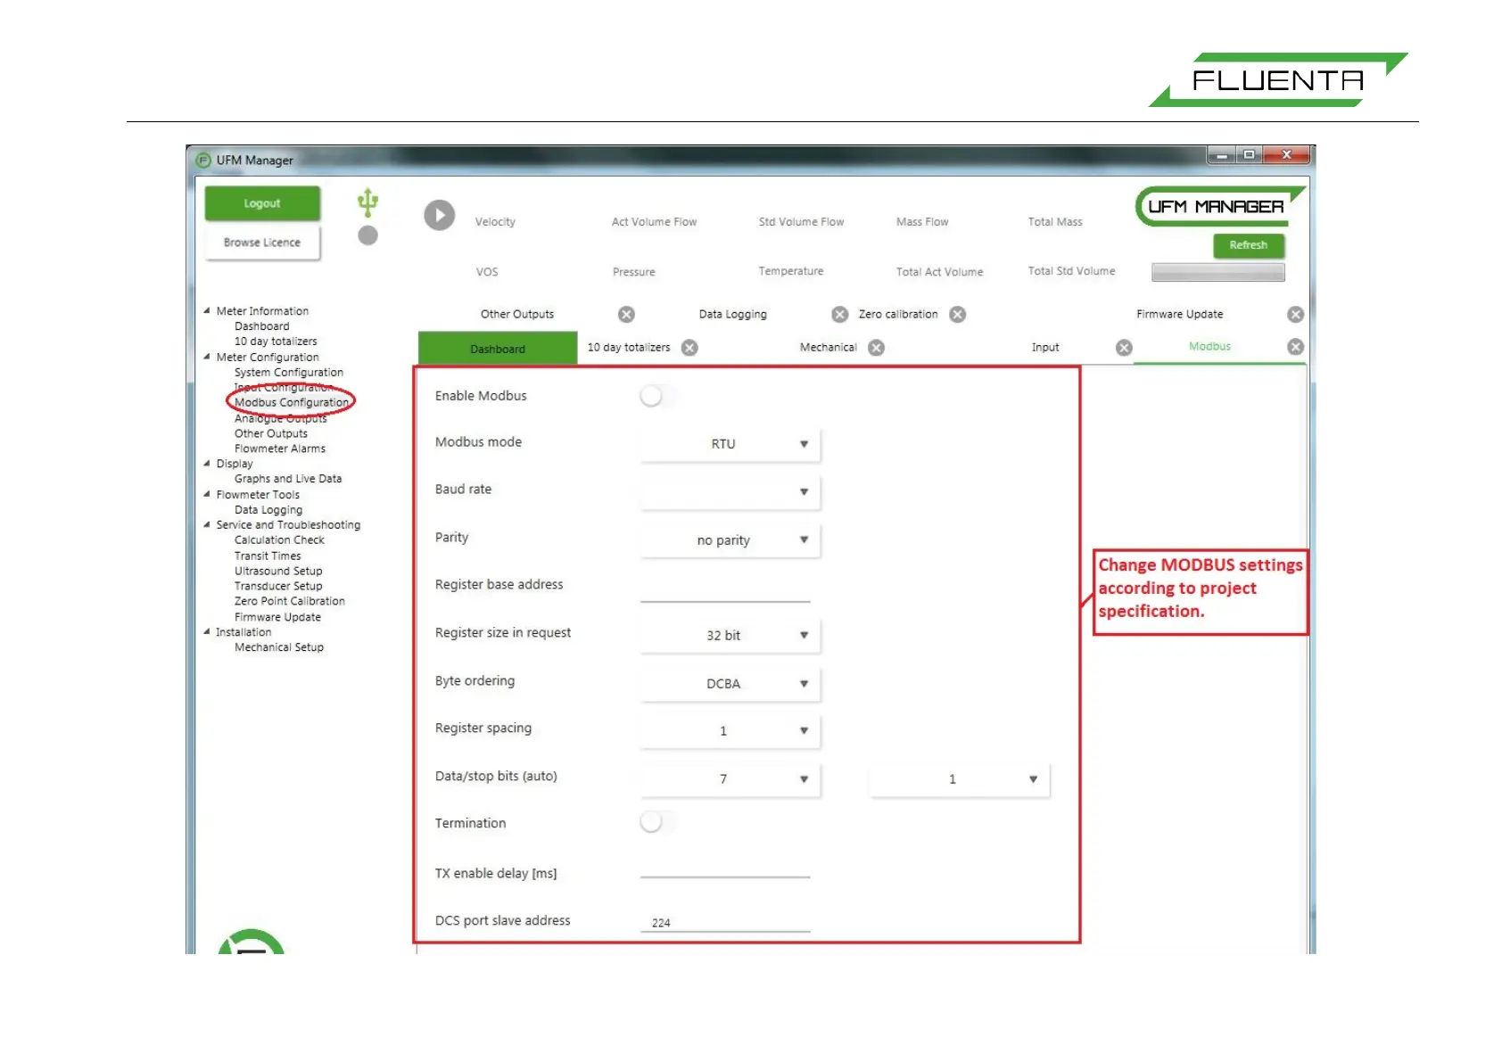Collapse the Meter Information tree node
The height and width of the screenshot is (1062, 1502).
coord(207,311)
